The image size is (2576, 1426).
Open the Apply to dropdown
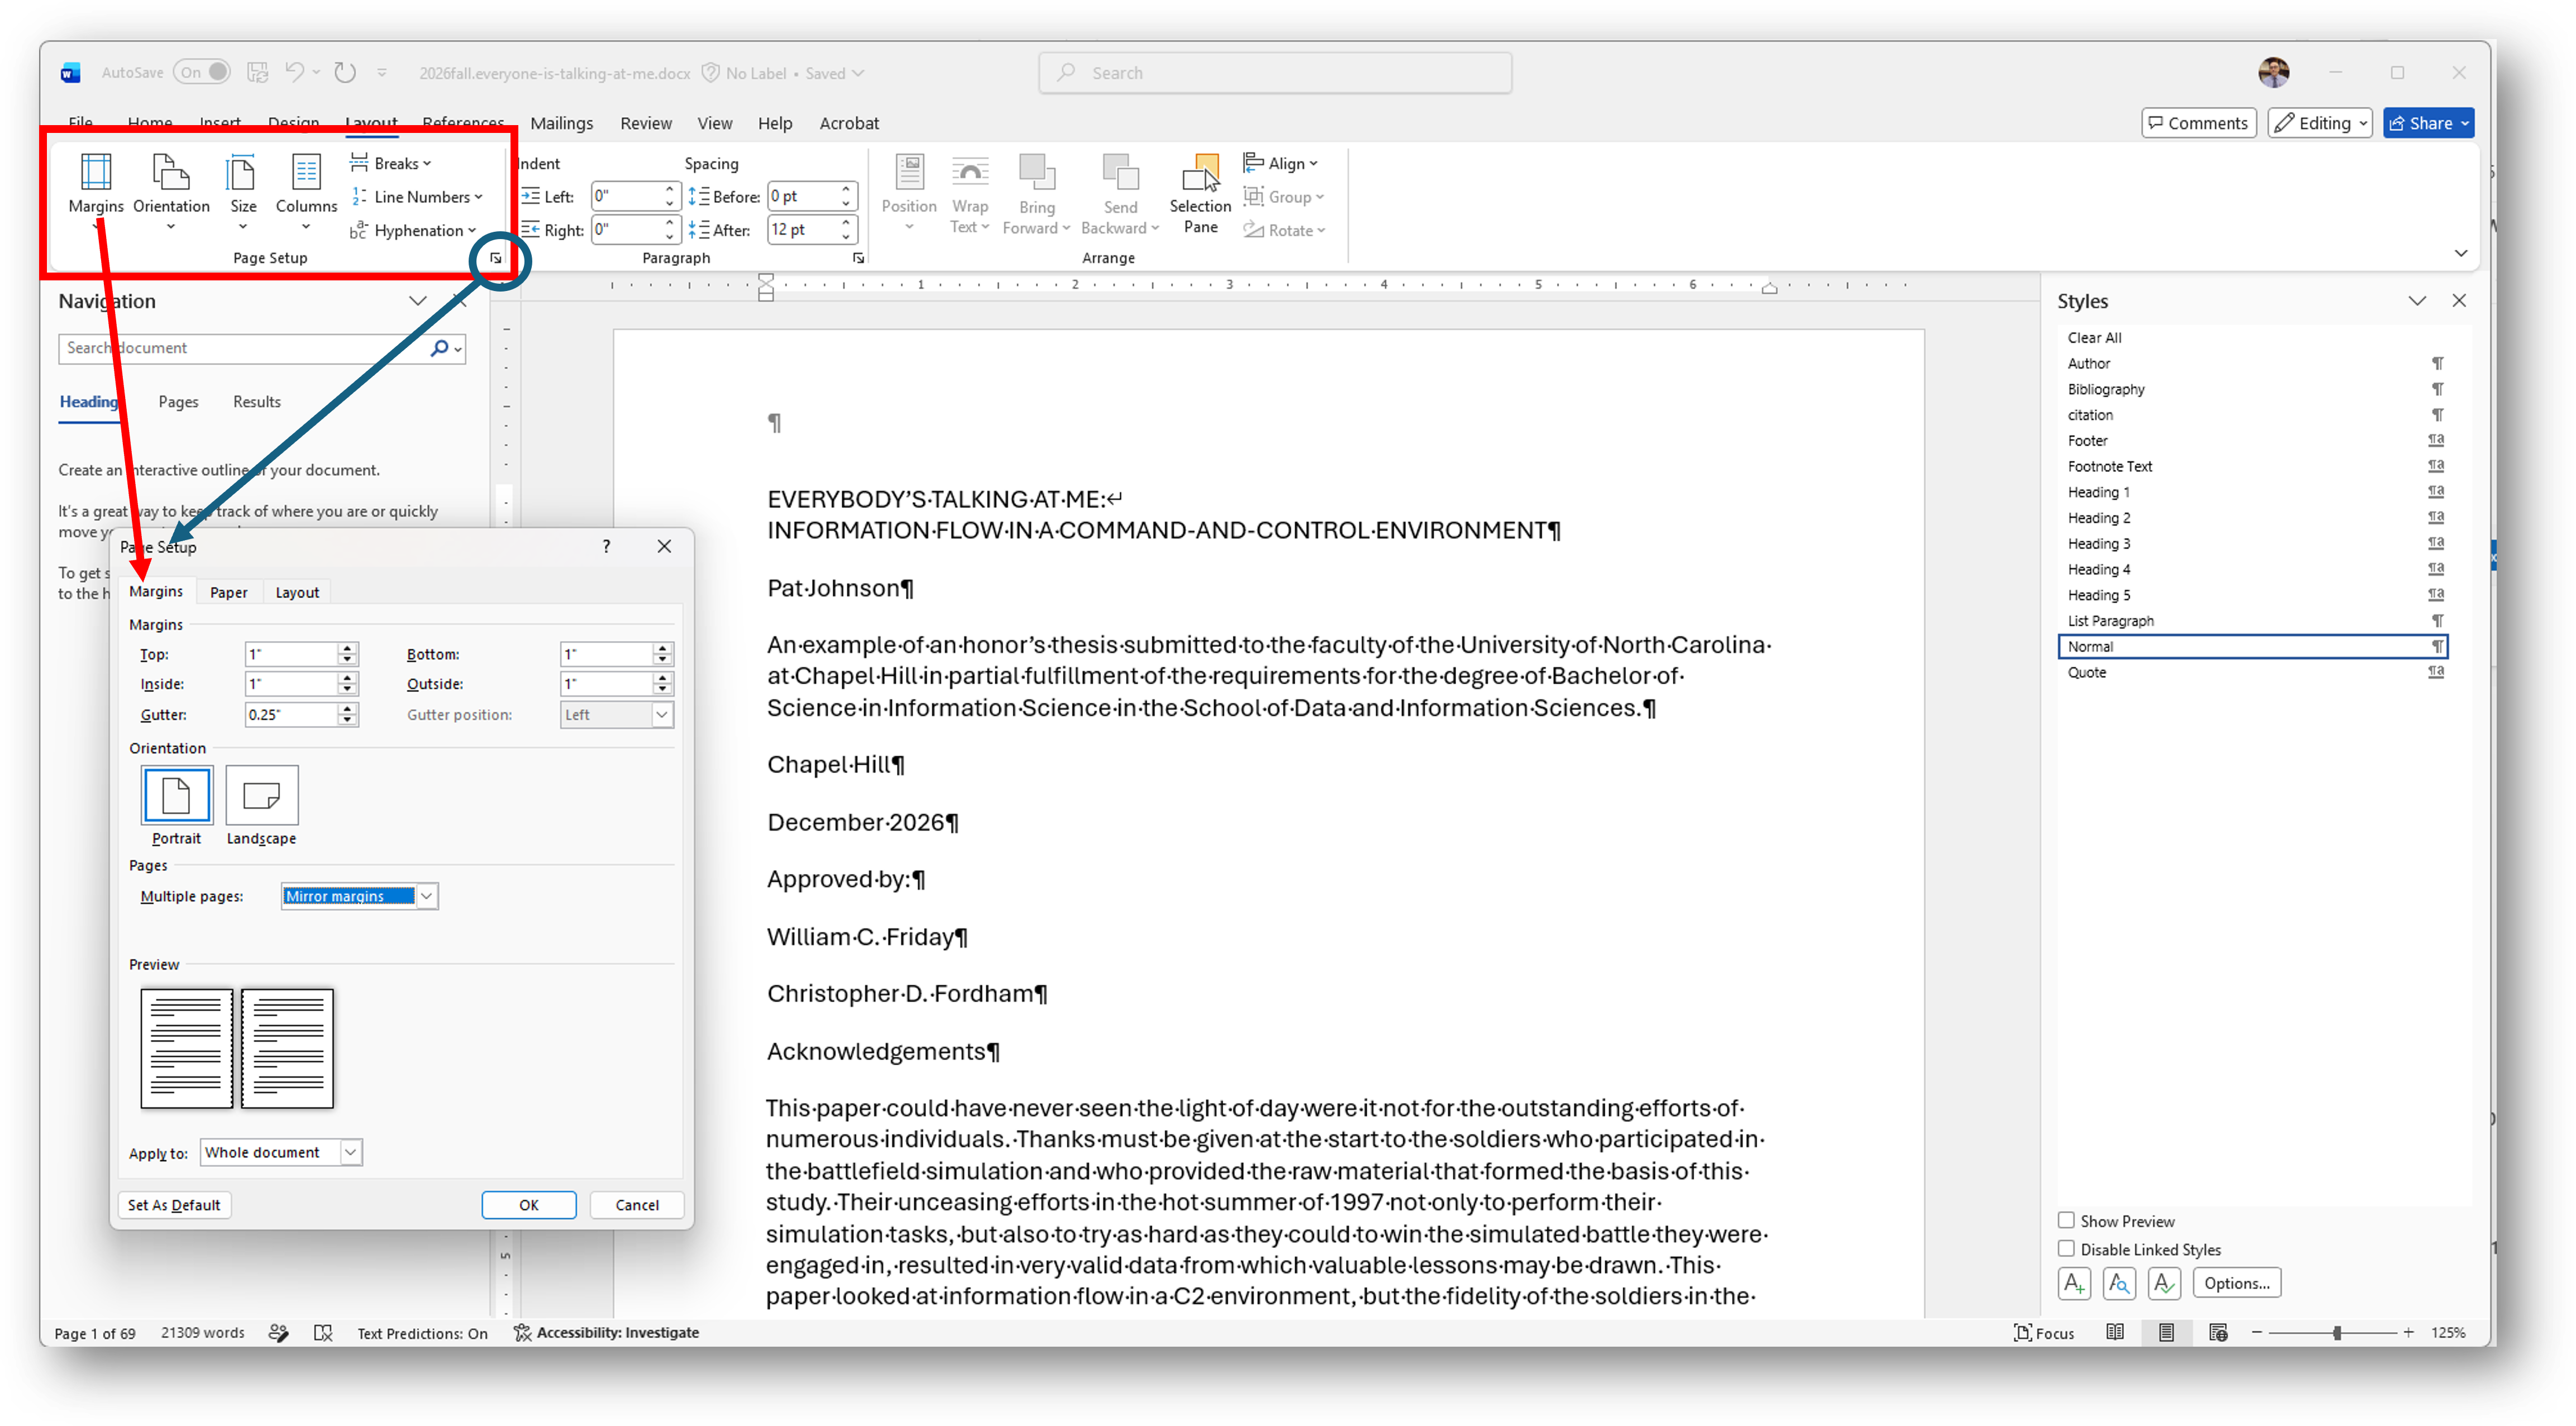coord(350,1152)
